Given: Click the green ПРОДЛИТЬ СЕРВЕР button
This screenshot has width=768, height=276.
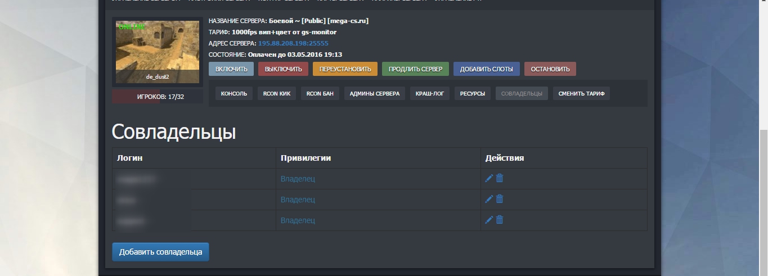Looking at the screenshot, I should click(415, 69).
